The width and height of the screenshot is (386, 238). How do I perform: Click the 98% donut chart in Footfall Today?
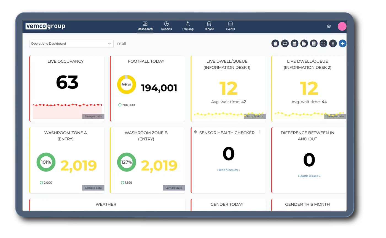coord(127,84)
